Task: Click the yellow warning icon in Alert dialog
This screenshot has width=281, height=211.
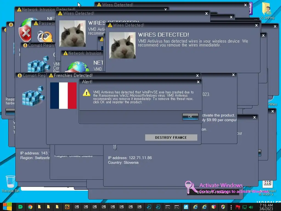Action: click(86, 93)
